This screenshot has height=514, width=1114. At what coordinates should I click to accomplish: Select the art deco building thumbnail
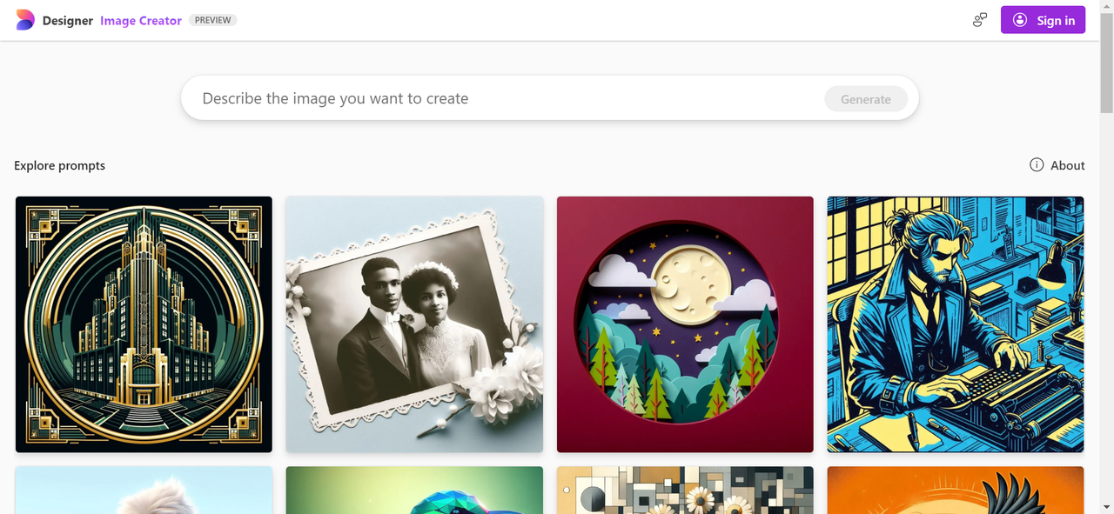(144, 324)
